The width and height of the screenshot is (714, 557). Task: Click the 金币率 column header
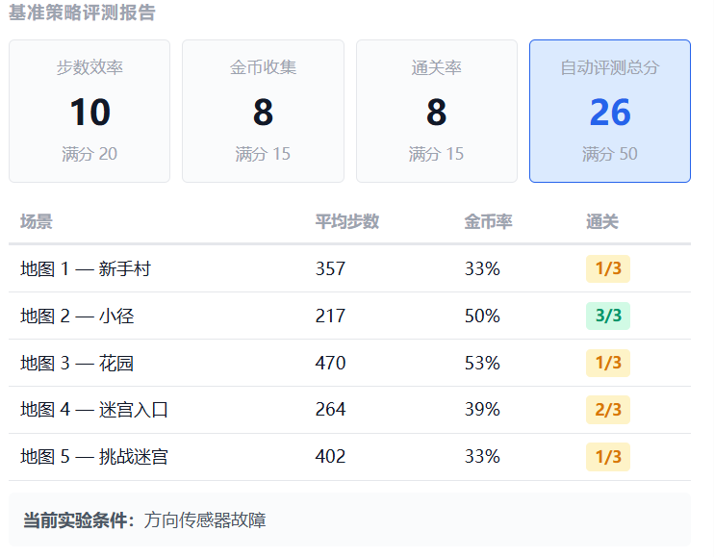[488, 221]
